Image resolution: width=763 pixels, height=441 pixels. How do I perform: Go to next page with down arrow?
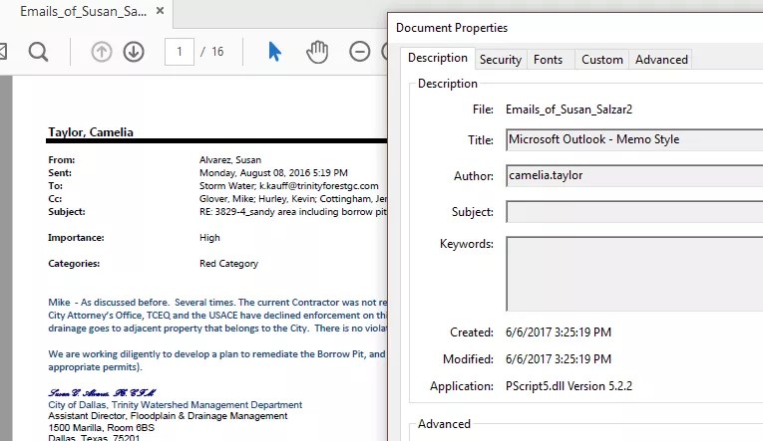point(134,52)
